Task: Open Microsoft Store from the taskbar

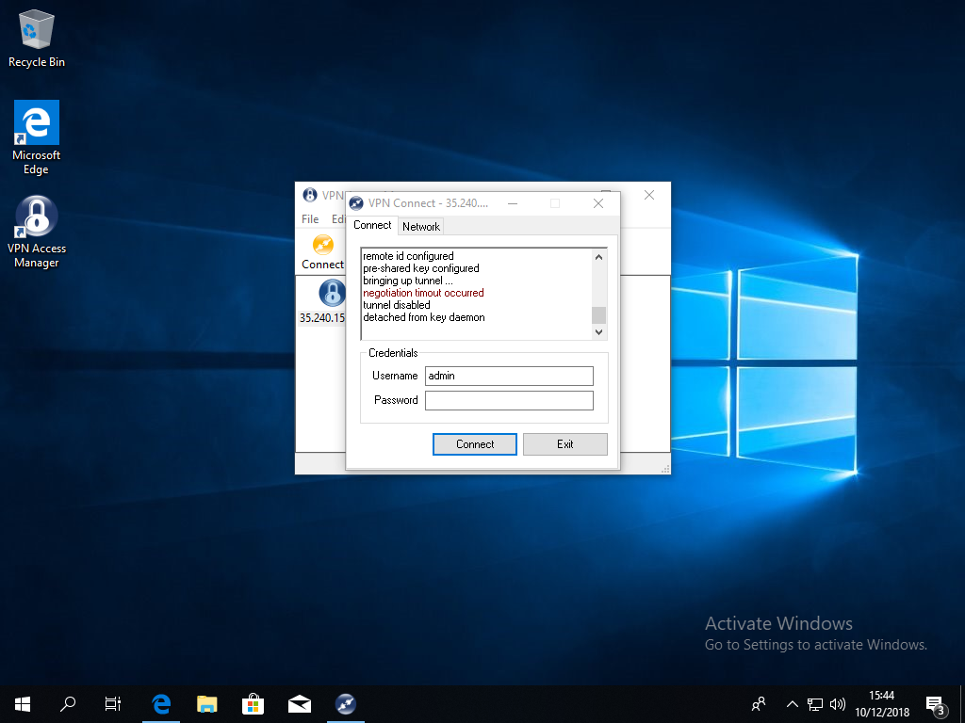Action: (253, 703)
